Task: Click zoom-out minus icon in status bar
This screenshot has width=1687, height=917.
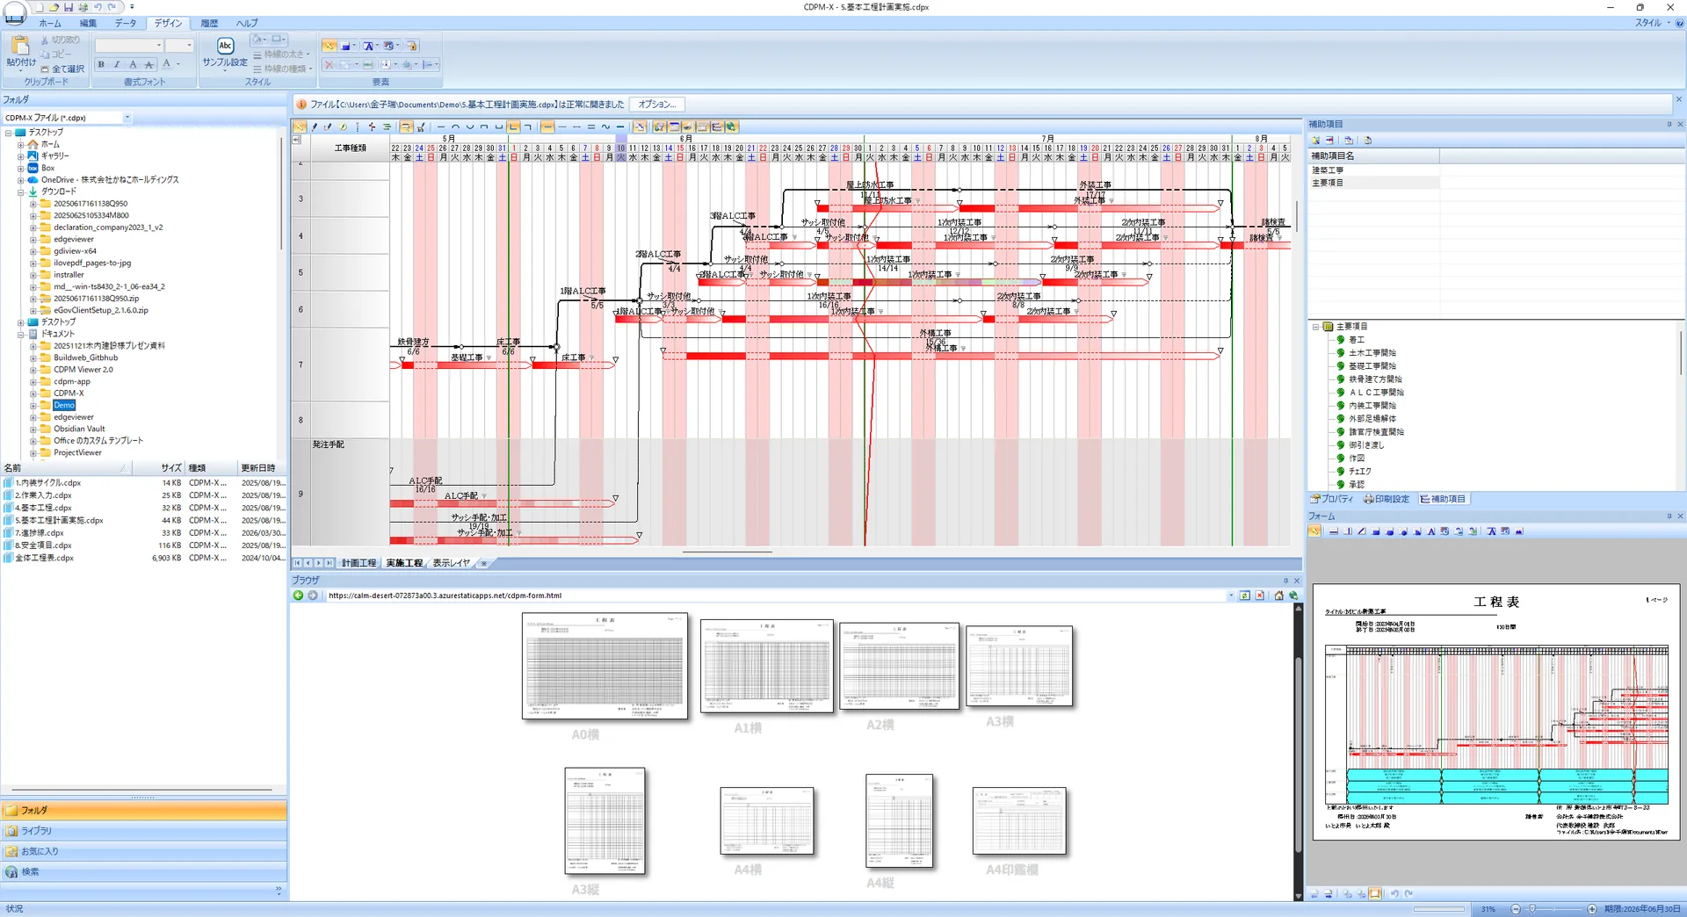Action: pyautogui.click(x=1516, y=909)
